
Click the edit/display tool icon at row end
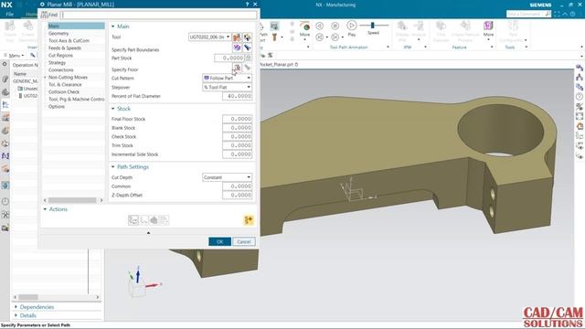(247, 37)
